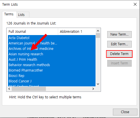Click the scroll down arrow of journal list
Image resolution: width=140 pixels, height=118 pixels.
tap(98, 84)
